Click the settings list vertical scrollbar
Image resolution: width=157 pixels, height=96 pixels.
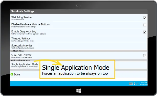[147, 62]
